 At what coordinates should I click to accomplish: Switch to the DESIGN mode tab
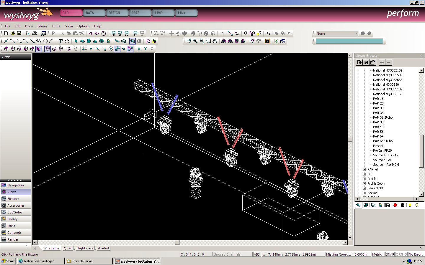[x=117, y=13]
